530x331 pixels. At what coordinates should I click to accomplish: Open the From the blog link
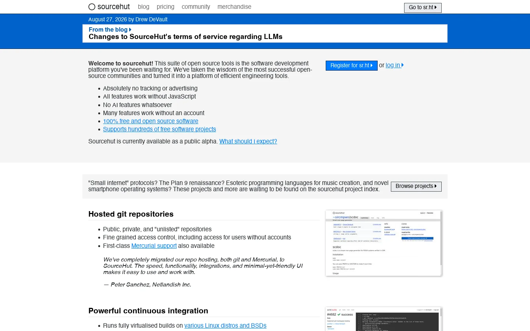tap(110, 29)
